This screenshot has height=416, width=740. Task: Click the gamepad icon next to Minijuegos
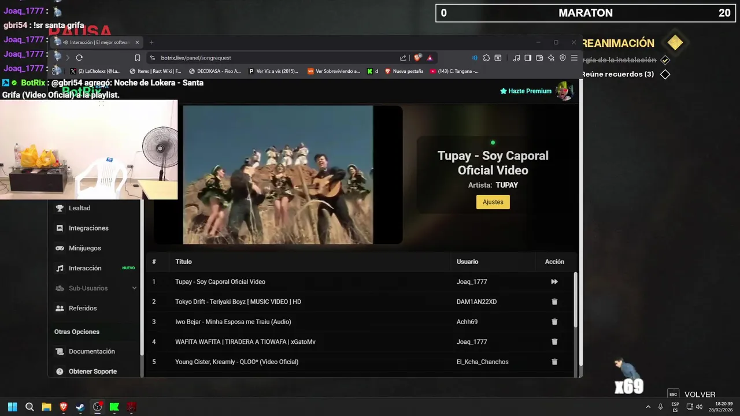[x=60, y=248]
